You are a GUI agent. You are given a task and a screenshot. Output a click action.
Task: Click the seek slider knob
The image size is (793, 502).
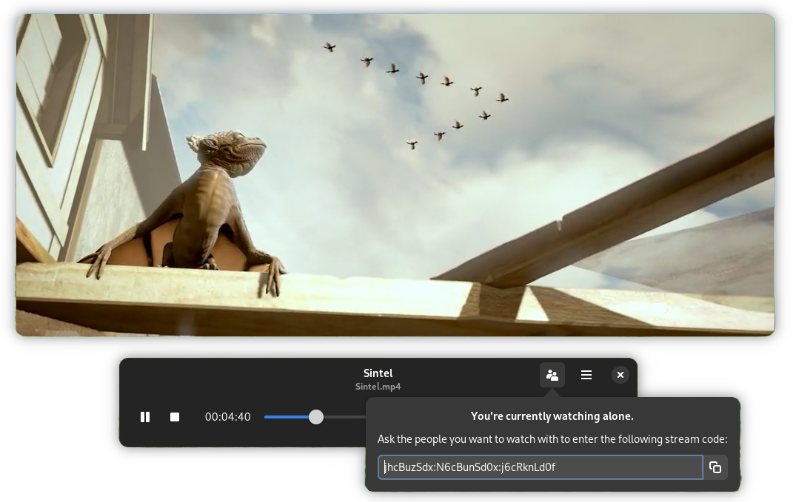[x=316, y=417]
